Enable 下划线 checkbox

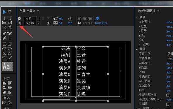pos(168,104)
